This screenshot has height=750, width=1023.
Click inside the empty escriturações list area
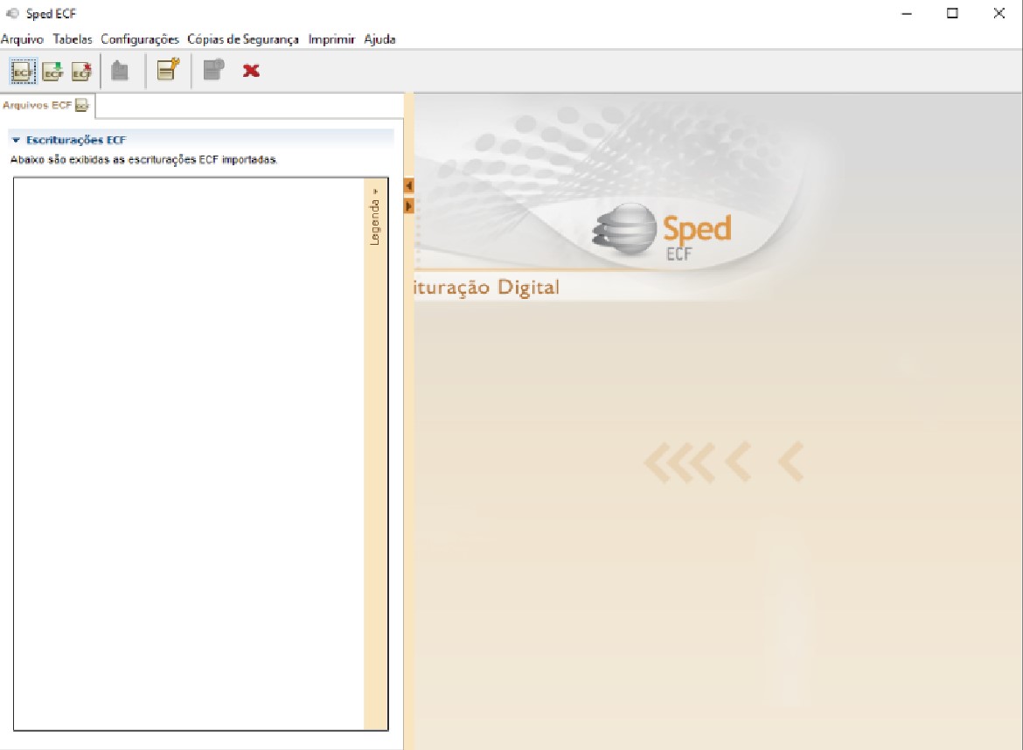point(189,454)
